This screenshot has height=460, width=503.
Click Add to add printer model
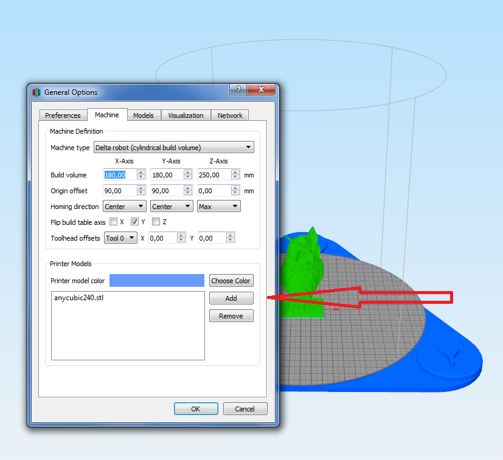point(231,298)
